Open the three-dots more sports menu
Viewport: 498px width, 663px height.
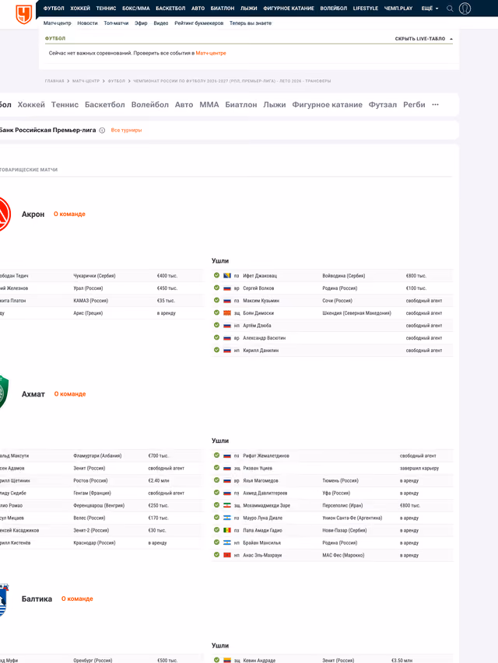coord(435,104)
